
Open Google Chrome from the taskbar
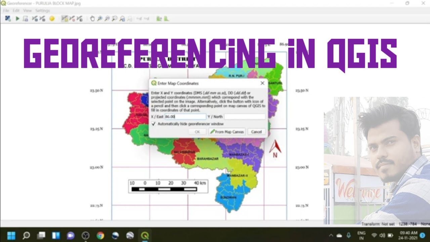click(100, 235)
